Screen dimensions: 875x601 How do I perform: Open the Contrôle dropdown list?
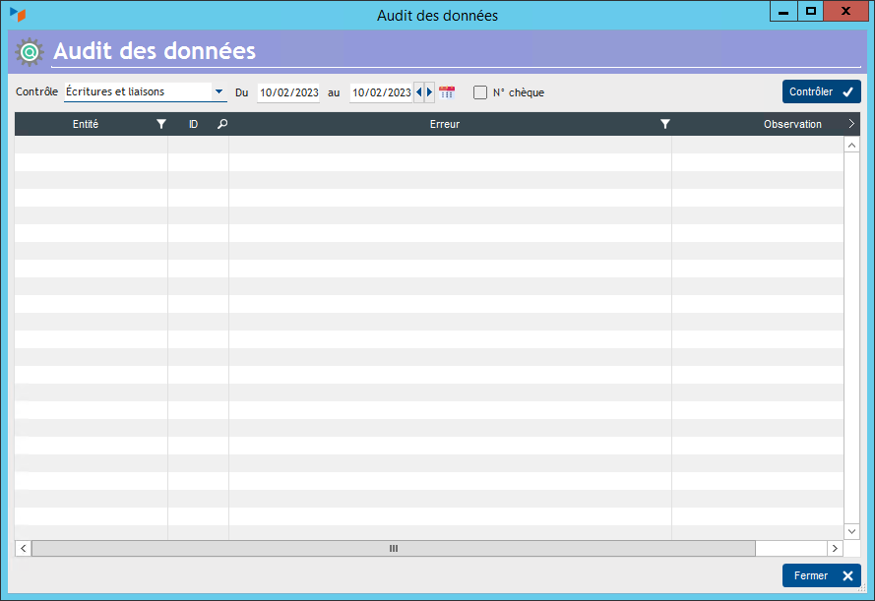pos(219,92)
